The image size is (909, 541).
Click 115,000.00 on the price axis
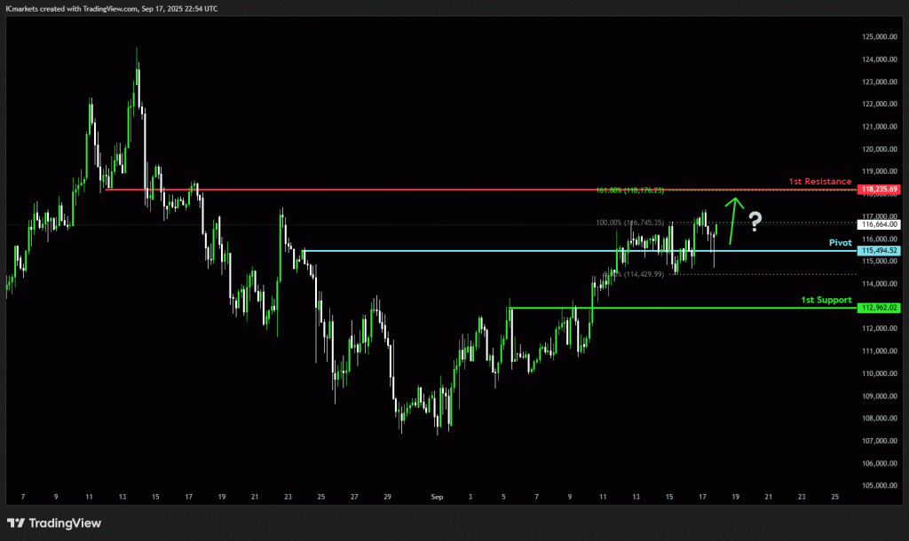(880, 262)
